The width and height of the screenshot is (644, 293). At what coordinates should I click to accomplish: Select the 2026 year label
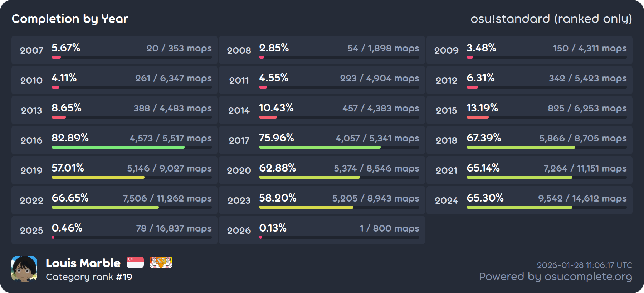[239, 230]
